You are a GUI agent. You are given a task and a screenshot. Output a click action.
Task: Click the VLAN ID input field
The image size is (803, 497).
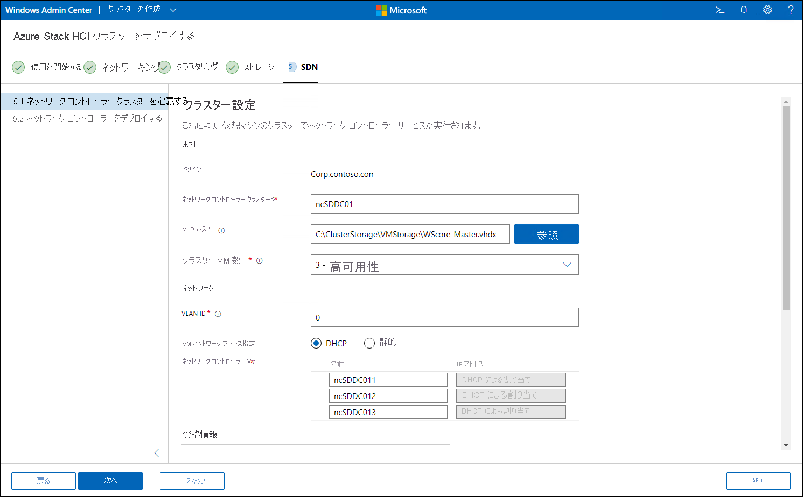tap(445, 317)
